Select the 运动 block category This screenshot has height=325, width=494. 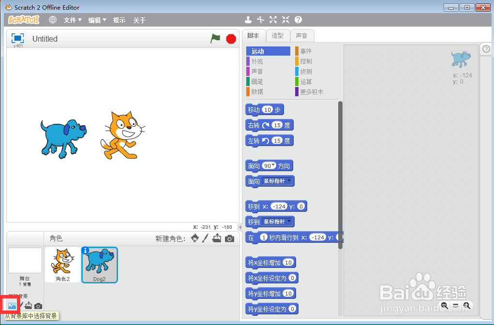coord(268,51)
